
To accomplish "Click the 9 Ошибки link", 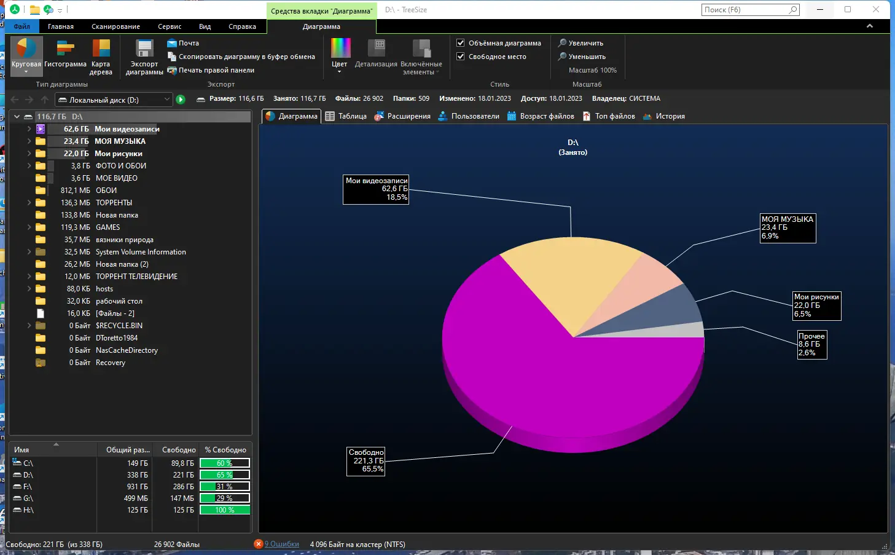I will [x=280, y=544].
